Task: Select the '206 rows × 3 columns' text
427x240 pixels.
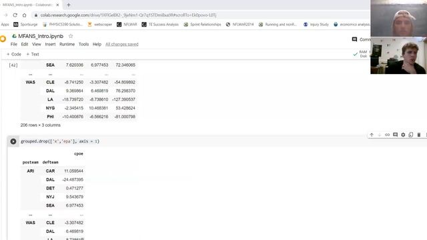Action: tap(40, 125)
